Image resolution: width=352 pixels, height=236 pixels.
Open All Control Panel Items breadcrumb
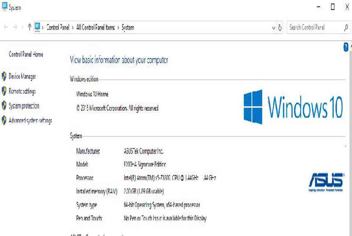coord(96,27)
